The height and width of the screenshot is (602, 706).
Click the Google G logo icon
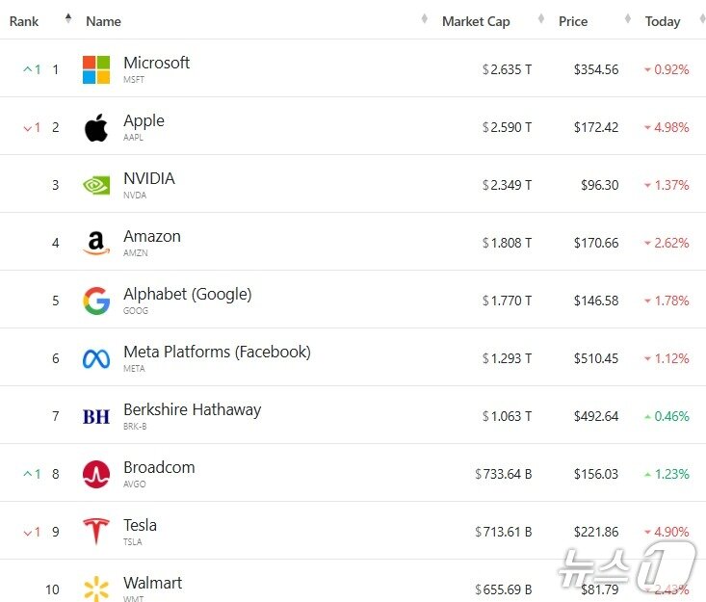click(96, 301)
